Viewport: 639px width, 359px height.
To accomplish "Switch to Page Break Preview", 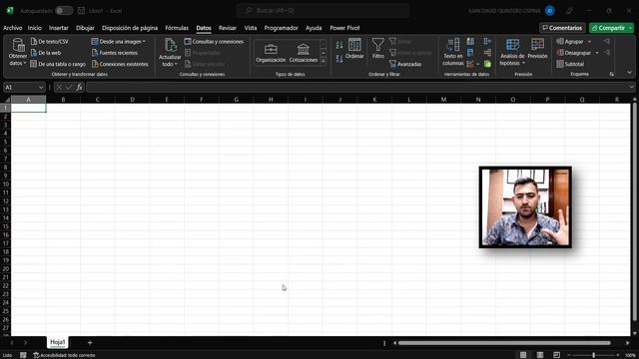I will click(x=557, y=355).
